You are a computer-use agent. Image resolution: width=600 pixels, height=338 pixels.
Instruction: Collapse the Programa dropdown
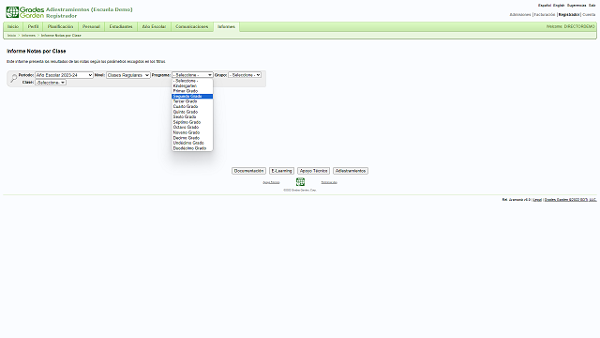tap(192, 75)
